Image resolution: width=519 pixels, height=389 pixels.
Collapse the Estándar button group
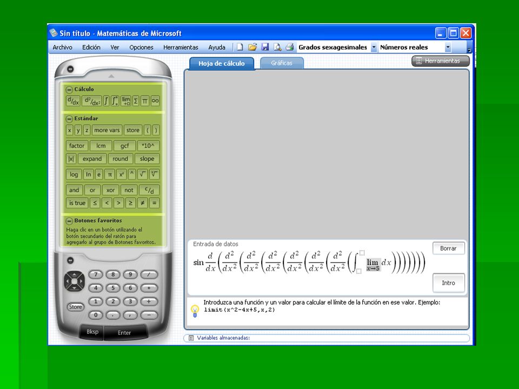tap(69, 118)
